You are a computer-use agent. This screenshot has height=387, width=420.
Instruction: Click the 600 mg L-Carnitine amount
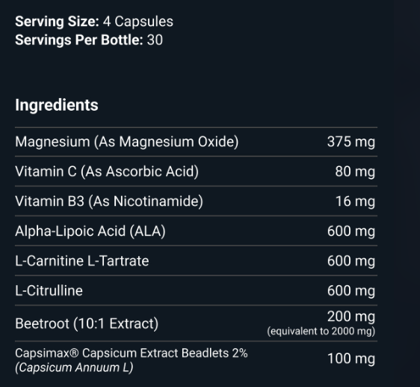[x=351, y=260]
